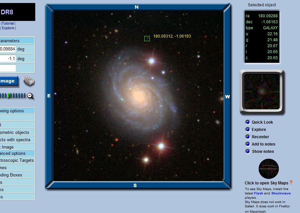Click the Bounding Boxes option
Screen dimensions: 300x213
point(17,175)
